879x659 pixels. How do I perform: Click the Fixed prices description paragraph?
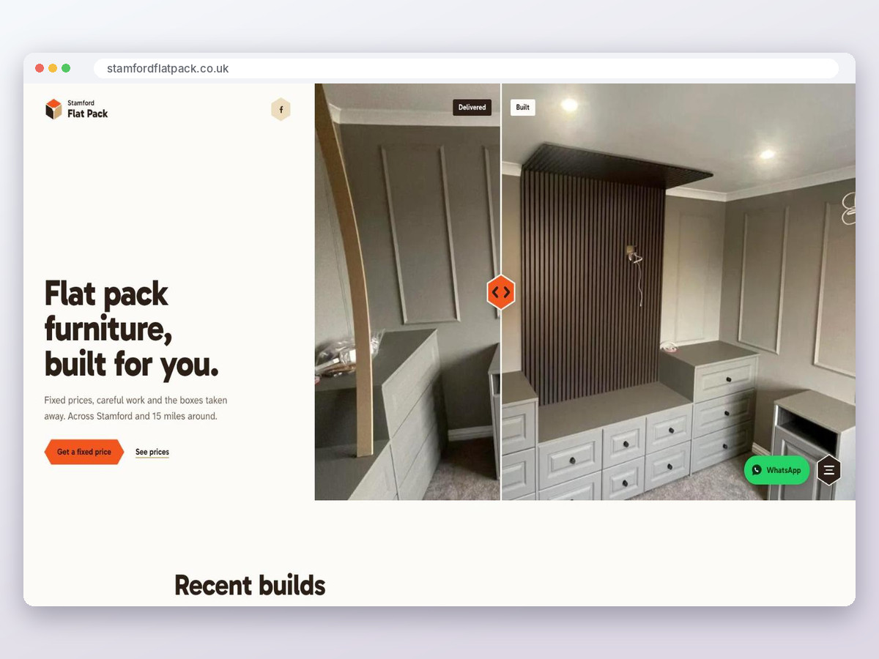point(136,409)
